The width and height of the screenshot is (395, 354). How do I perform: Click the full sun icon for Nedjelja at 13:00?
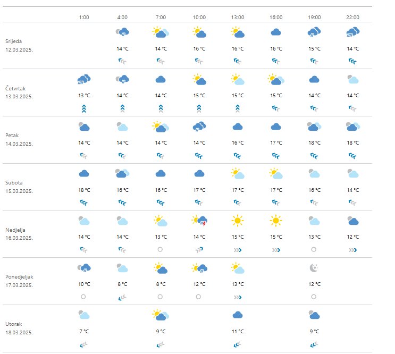pyautogui.click(x=238, y=221)
